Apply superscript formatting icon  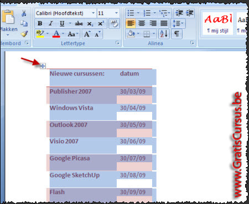click(101, 24)
